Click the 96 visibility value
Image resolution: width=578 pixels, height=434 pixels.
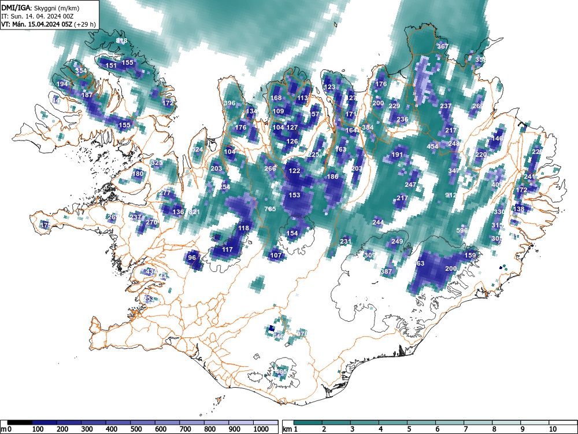click(x=192, y=258)
